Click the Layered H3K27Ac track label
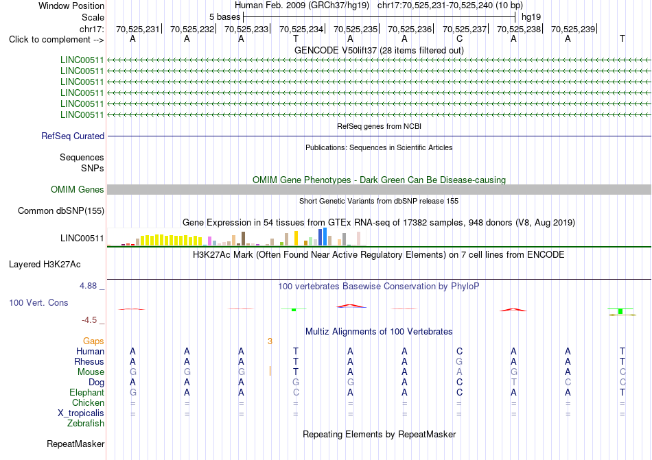This screenshot has height=460, width=652. [45, 265]
